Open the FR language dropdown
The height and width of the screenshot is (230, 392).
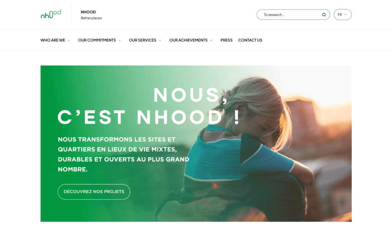(x=343, y=15)
